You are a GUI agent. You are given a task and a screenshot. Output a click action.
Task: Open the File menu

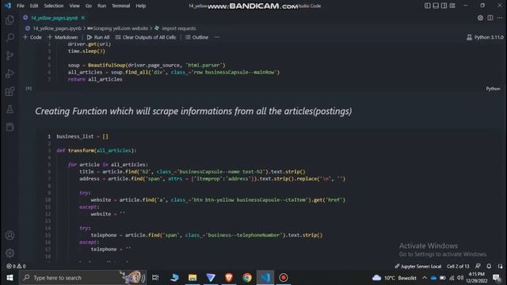pos(21,6)
